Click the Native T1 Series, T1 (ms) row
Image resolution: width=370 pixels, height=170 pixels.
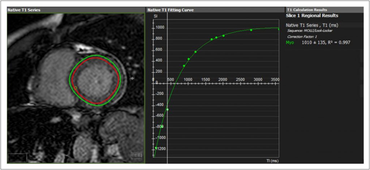312,25
